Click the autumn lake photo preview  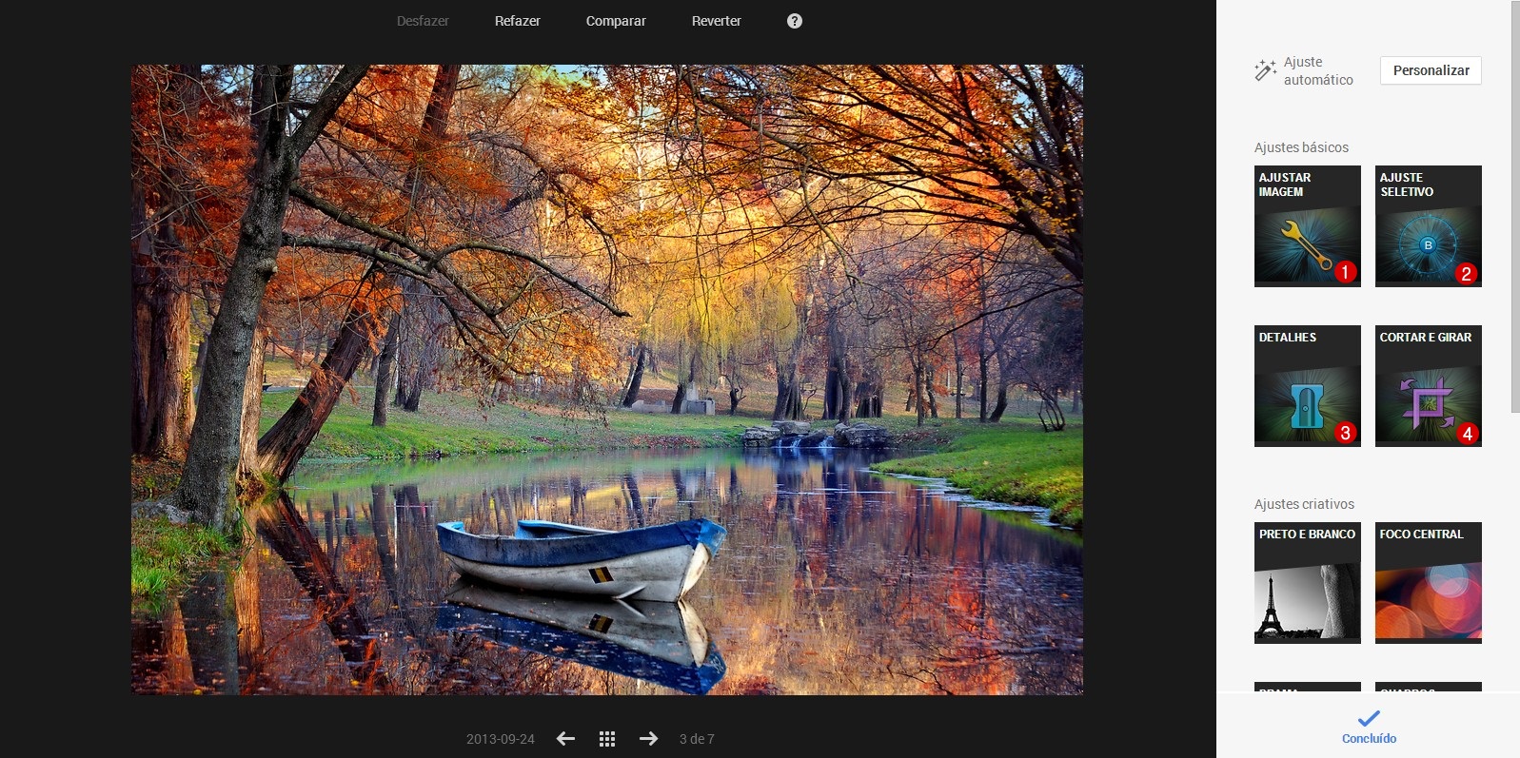(607, 379)
